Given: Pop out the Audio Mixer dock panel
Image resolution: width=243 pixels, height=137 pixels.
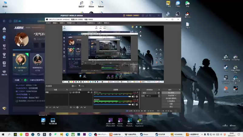Looking at the screenshot, I should tap(139, 90).
